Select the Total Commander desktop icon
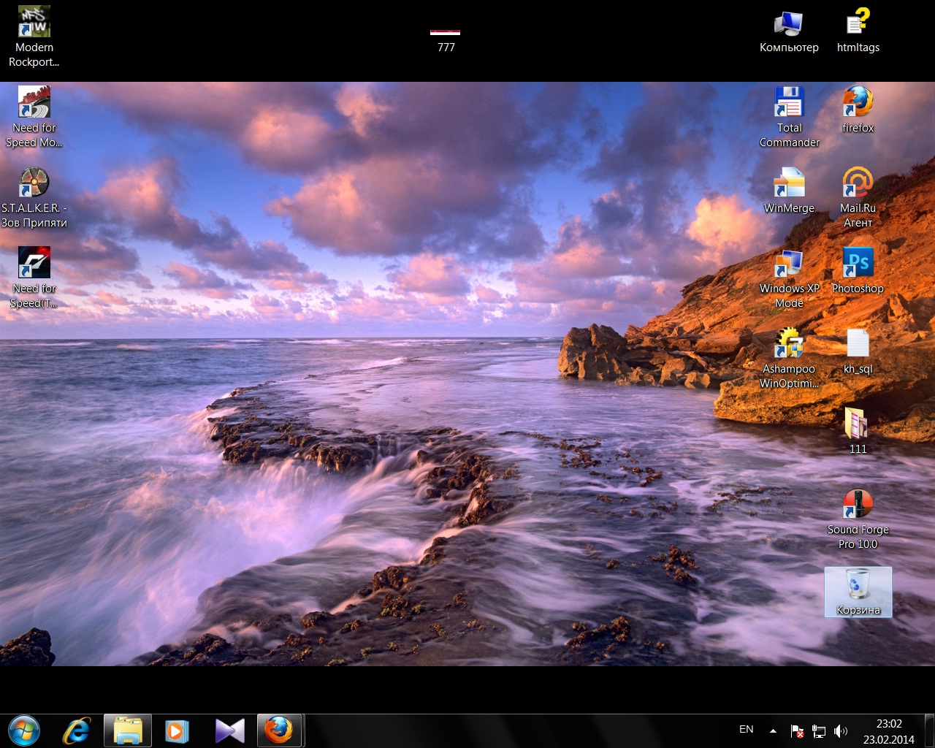Screen dimensions: 935x748 789,103
